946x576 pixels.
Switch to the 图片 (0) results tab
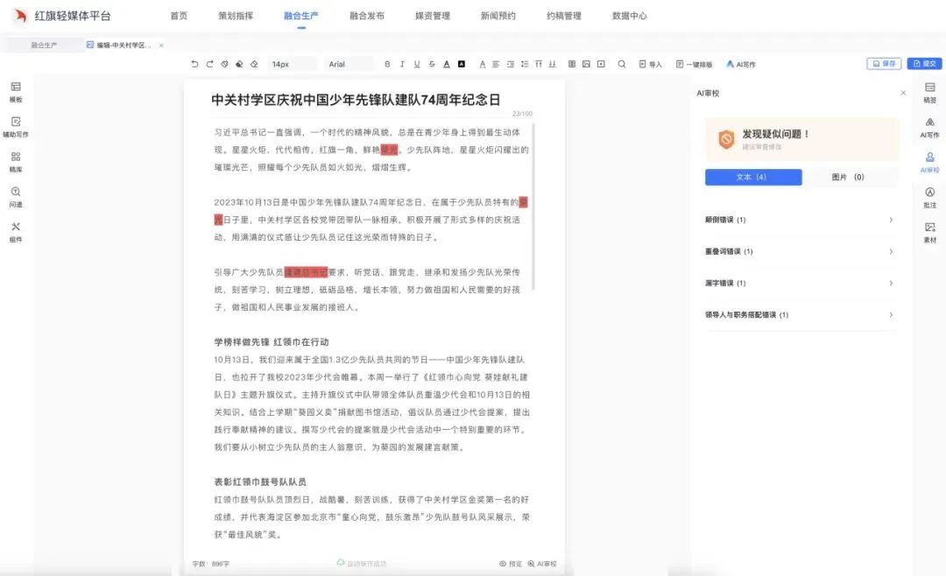848,177
